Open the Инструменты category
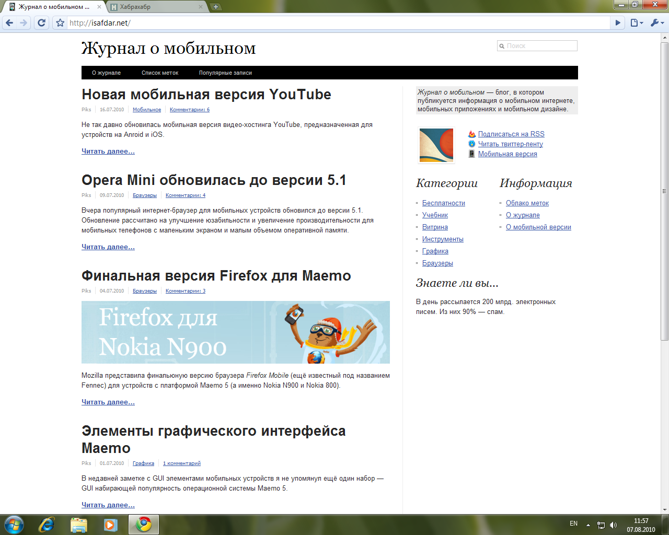Viewport: 669px width, 535px height. [x=443, y=239]
